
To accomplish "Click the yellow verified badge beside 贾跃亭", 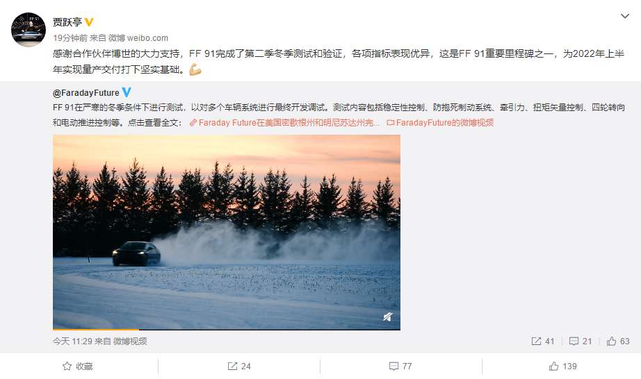I will point(89,22).
